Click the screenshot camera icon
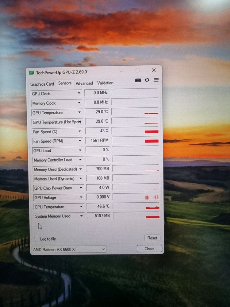 tap(138, 80)
